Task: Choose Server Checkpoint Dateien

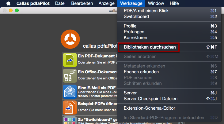Action: (169, 99)
